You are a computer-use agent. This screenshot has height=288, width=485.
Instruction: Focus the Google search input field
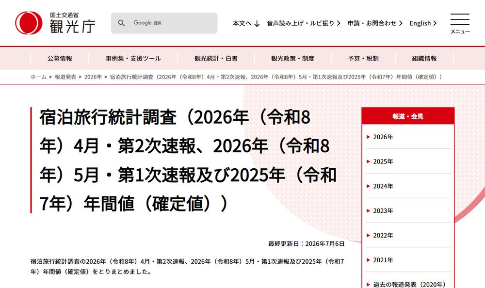click(164, 23)
